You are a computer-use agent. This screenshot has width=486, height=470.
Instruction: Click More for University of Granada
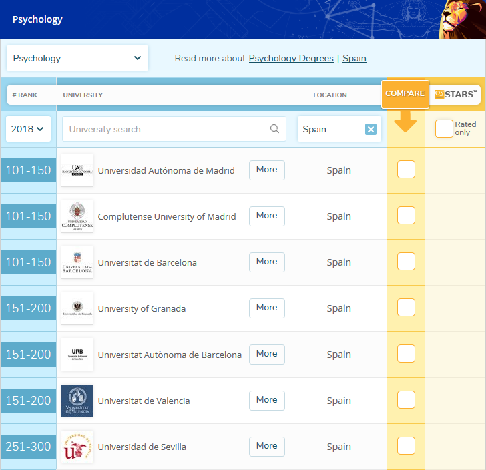point(267,308)
